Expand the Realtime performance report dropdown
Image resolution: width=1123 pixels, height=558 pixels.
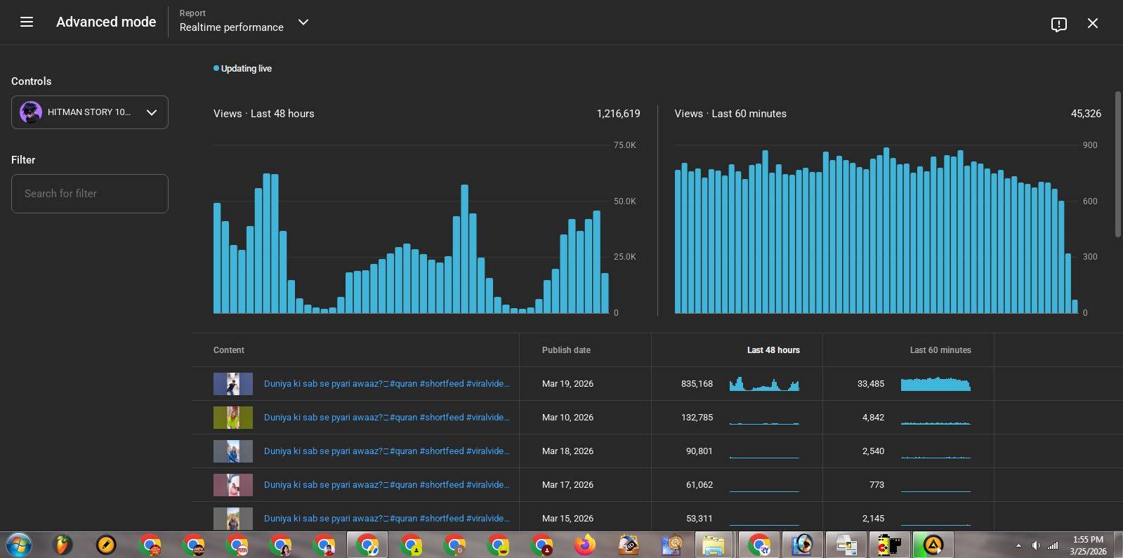303,22
